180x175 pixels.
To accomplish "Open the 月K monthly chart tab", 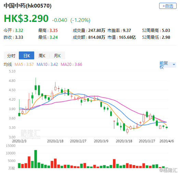I will (x=57, y=56).
